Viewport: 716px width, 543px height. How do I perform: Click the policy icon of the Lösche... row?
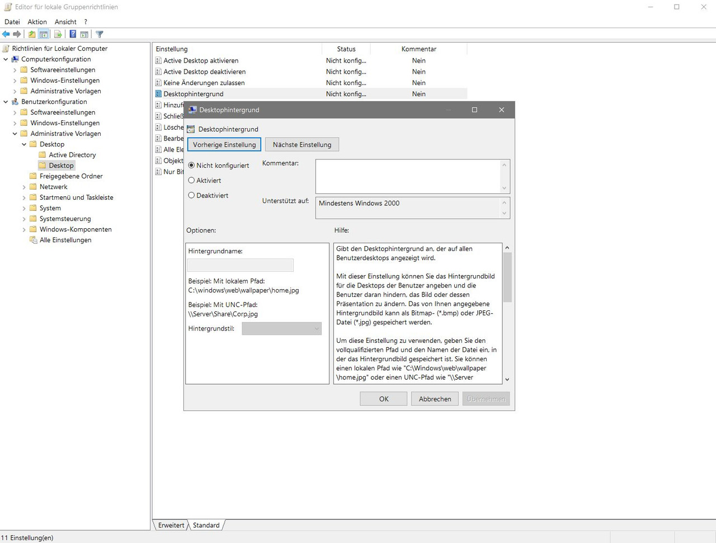click(159, 128)
